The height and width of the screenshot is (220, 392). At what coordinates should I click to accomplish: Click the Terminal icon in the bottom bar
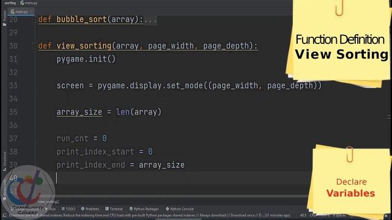point(107,209)
